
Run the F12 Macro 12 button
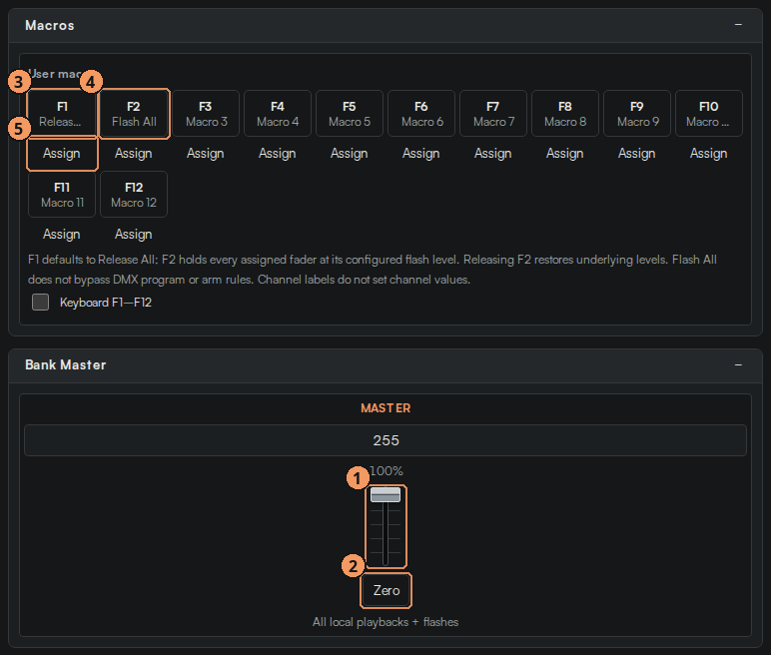[134, 195]
